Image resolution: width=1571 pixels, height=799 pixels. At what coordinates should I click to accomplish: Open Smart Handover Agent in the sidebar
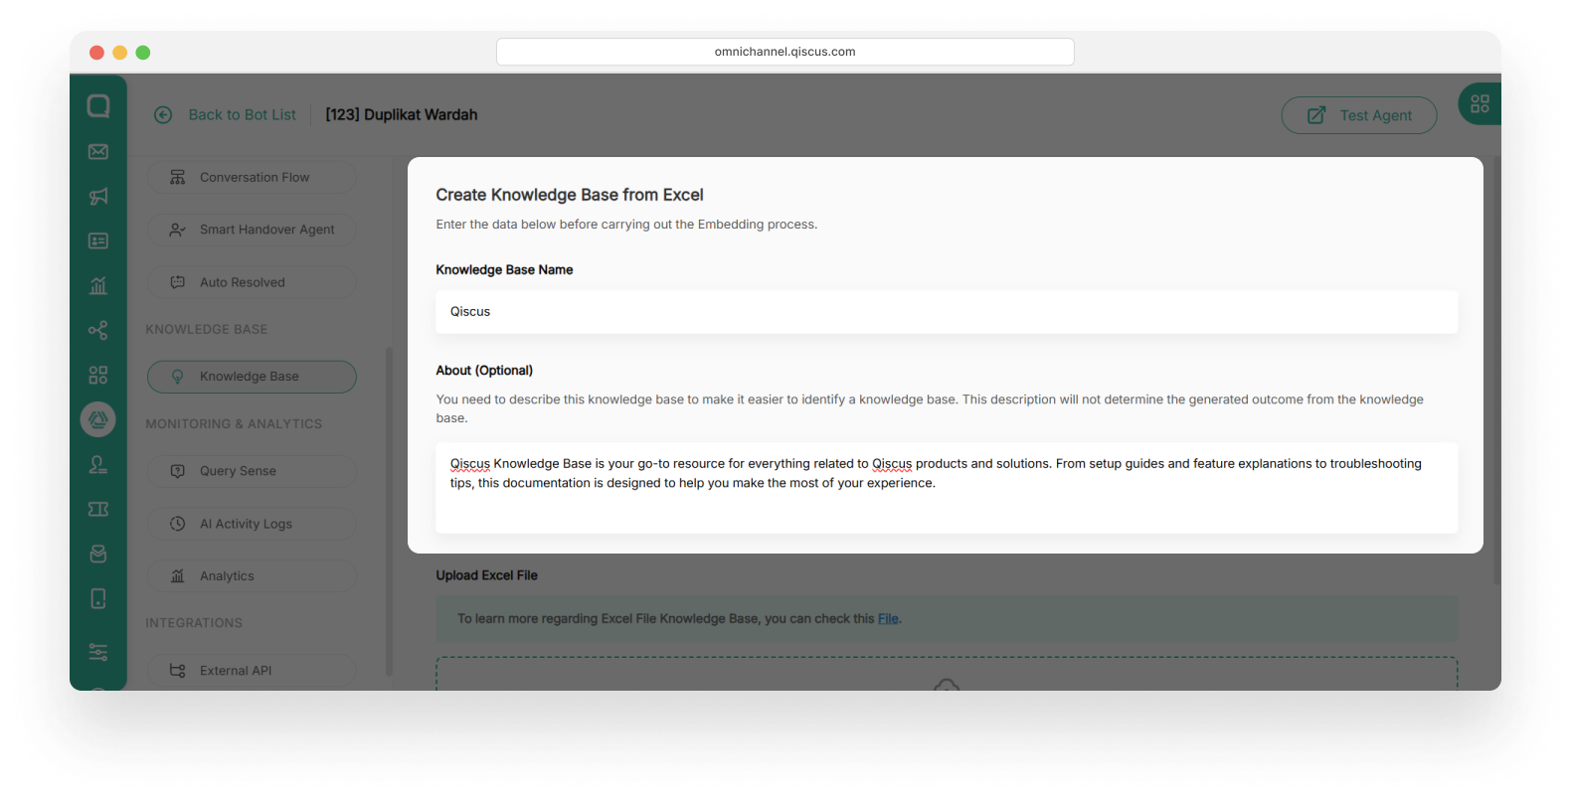(x=252, y=230)
